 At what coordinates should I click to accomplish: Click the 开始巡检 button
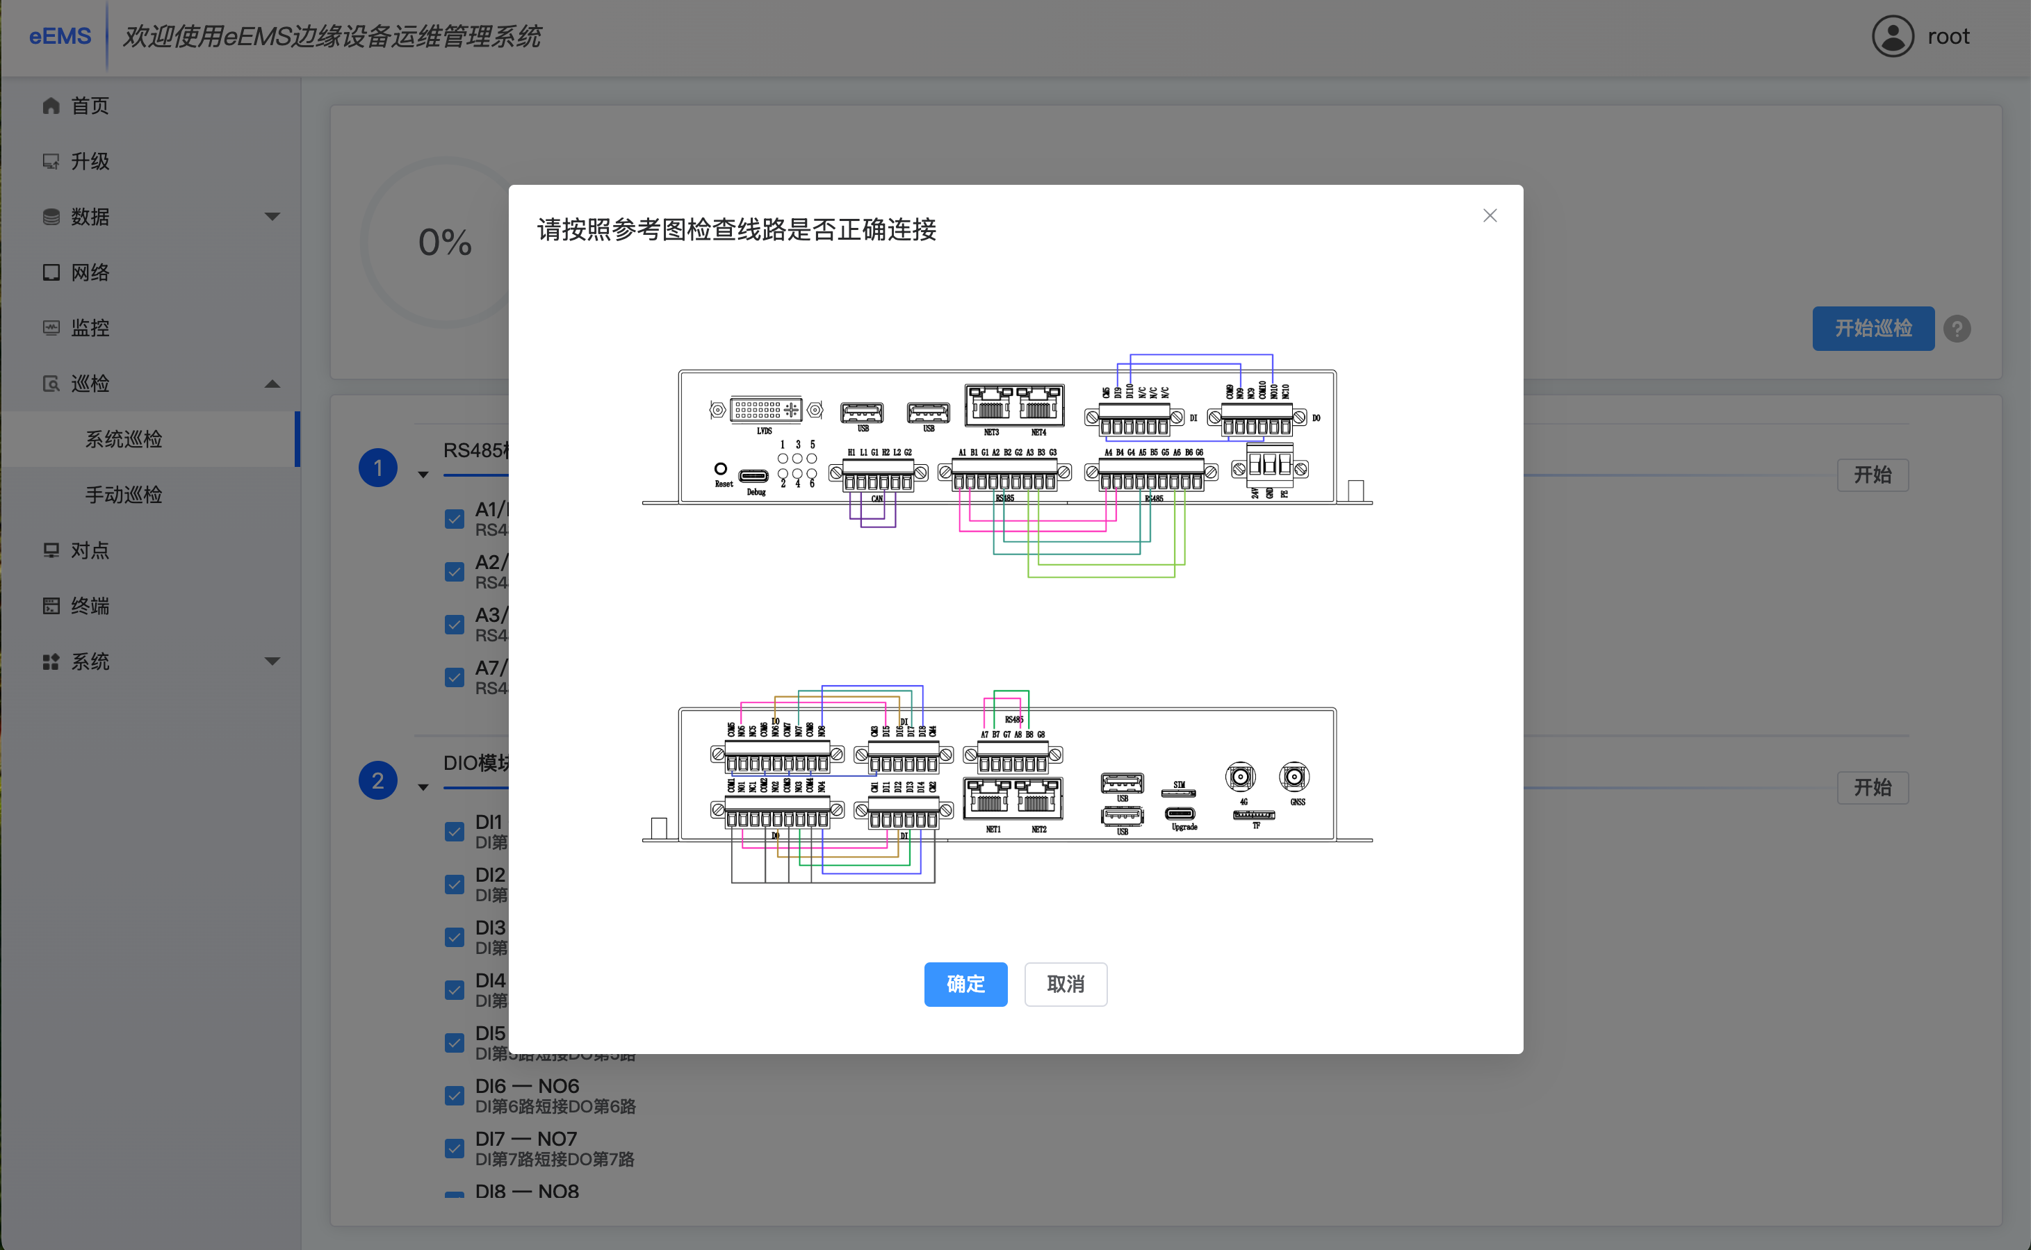(x=1873, y=328)
